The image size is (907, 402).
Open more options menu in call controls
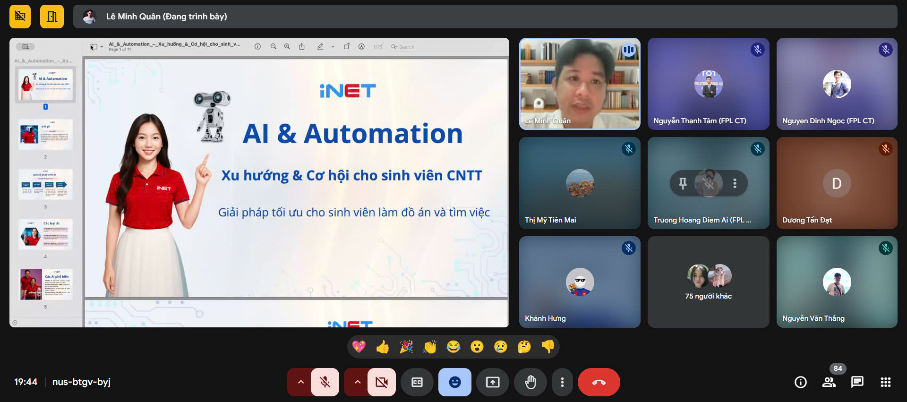pos(562,382)
